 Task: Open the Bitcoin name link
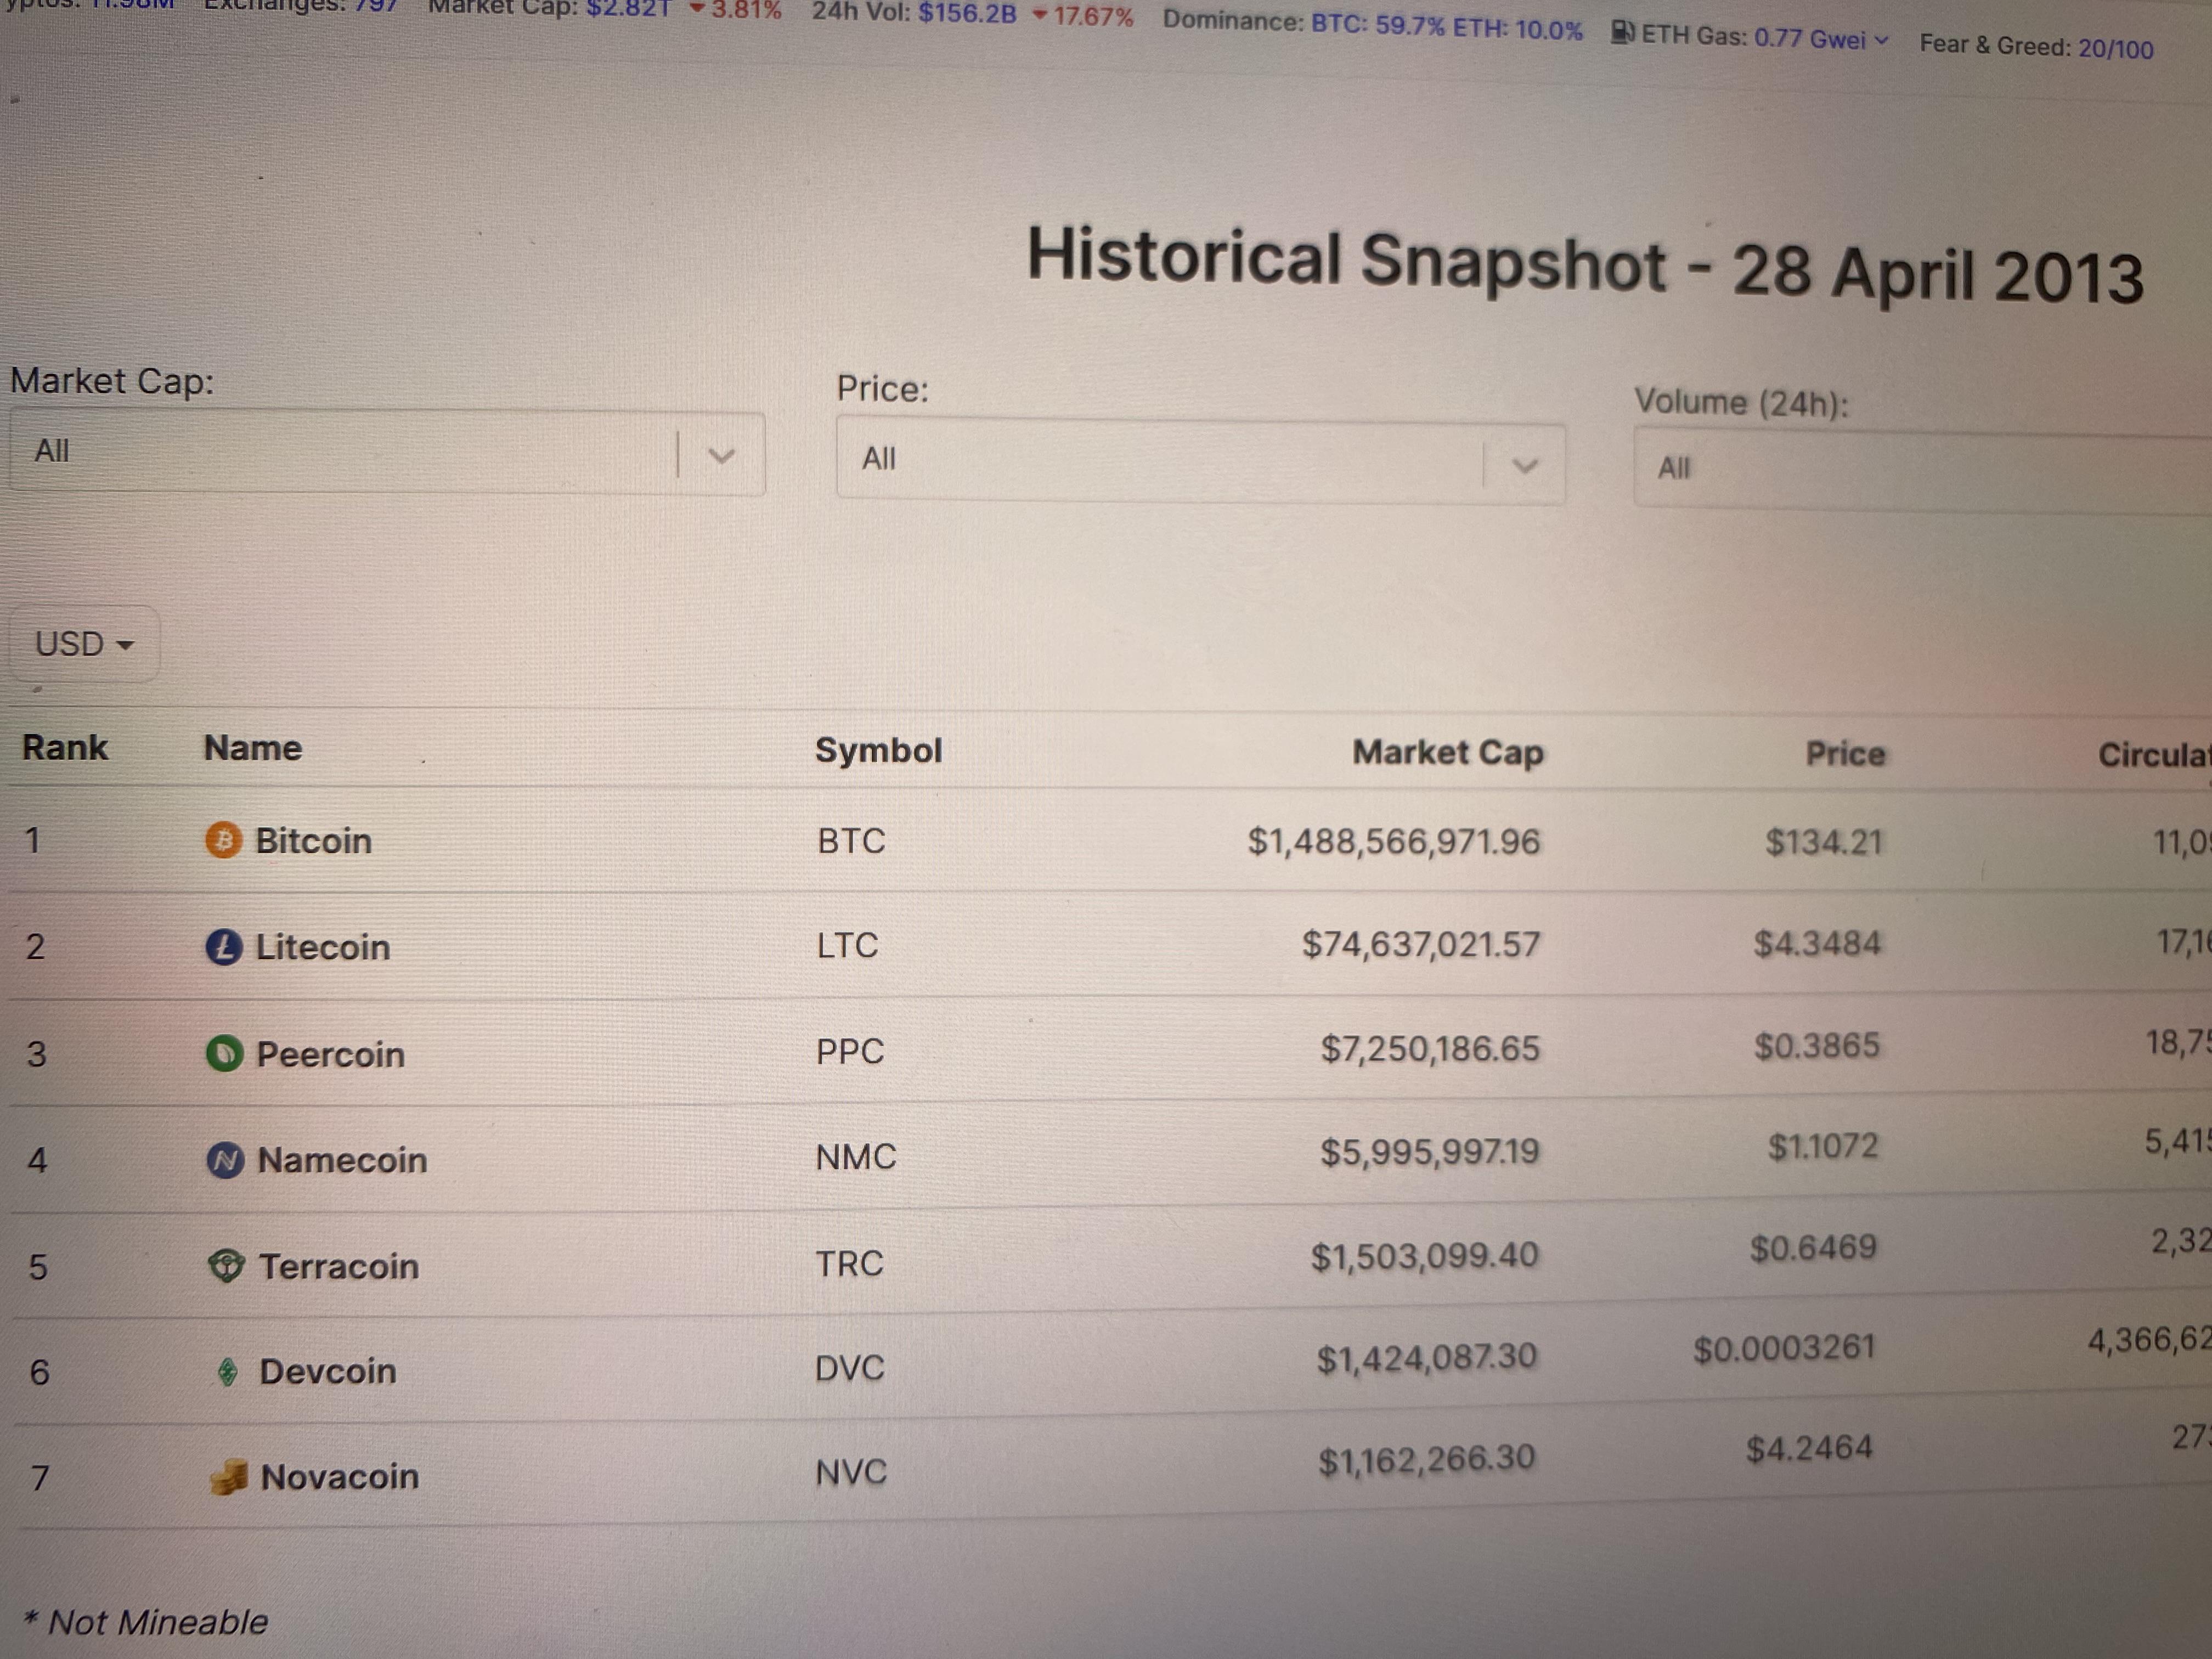point(313,841)
